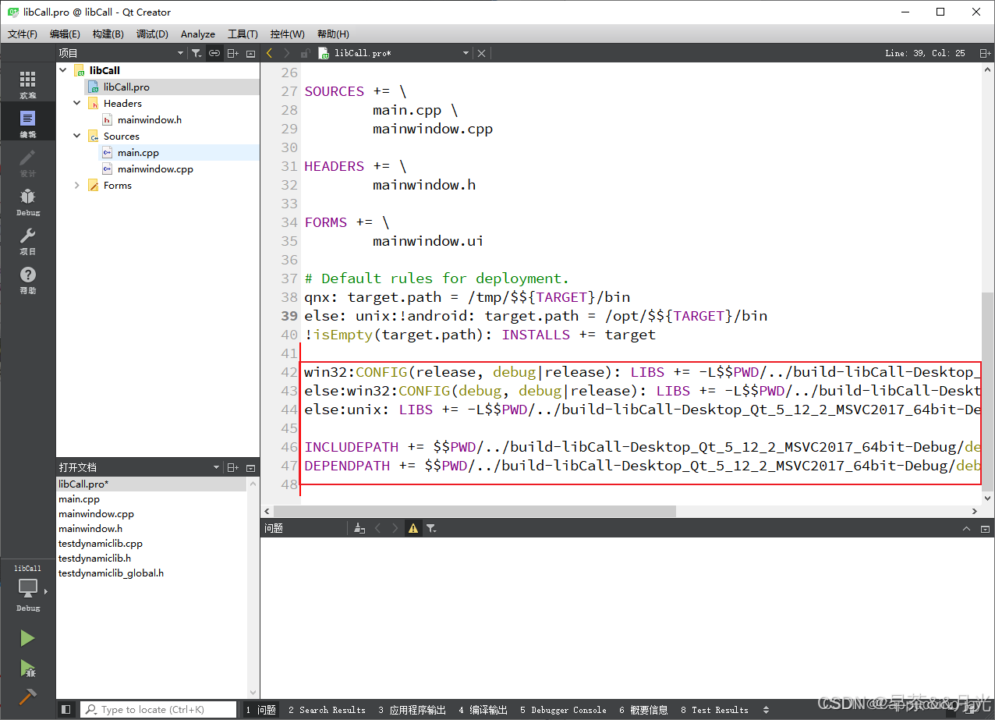
Task: Go forward in editor navigation history
Action: coord(286,53)
